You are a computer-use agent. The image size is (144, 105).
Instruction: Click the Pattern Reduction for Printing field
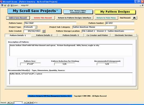coord(64,64)
